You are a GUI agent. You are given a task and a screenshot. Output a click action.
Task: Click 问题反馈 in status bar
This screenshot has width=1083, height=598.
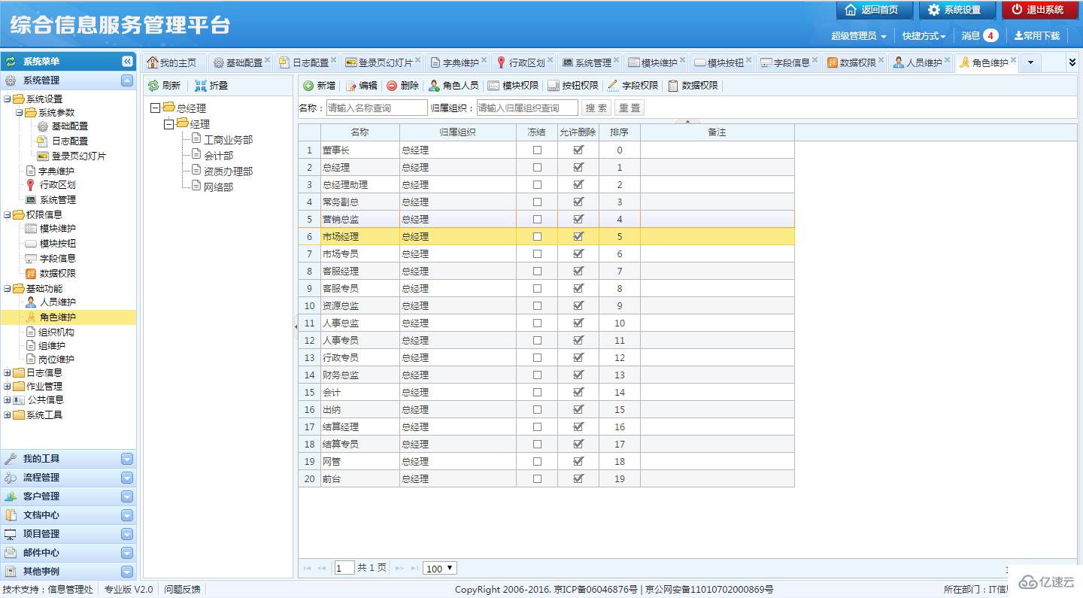182,590
